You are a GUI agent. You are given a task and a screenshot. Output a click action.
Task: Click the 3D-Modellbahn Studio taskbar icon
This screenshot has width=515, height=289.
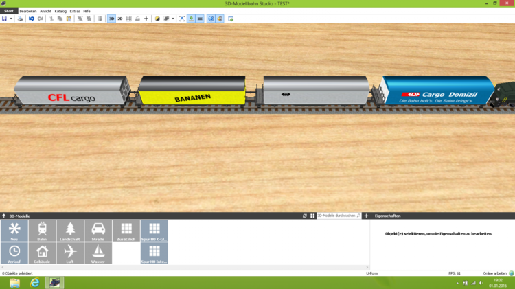pyautogui.click(x=54, y=283)
